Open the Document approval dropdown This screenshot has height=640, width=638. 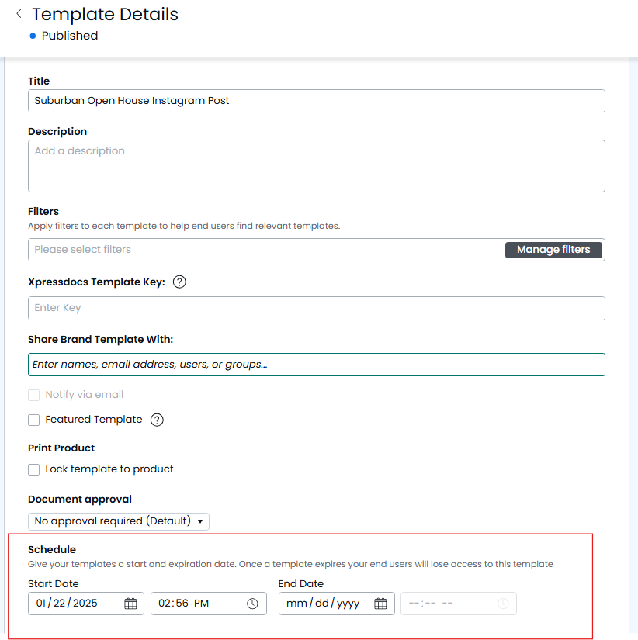coord(119,521)
